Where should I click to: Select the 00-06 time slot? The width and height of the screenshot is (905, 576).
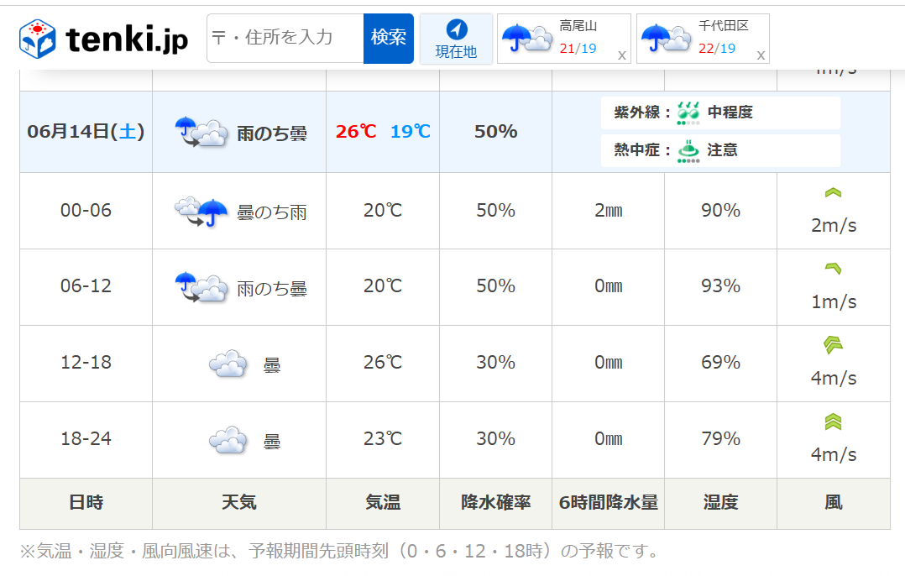86,210
